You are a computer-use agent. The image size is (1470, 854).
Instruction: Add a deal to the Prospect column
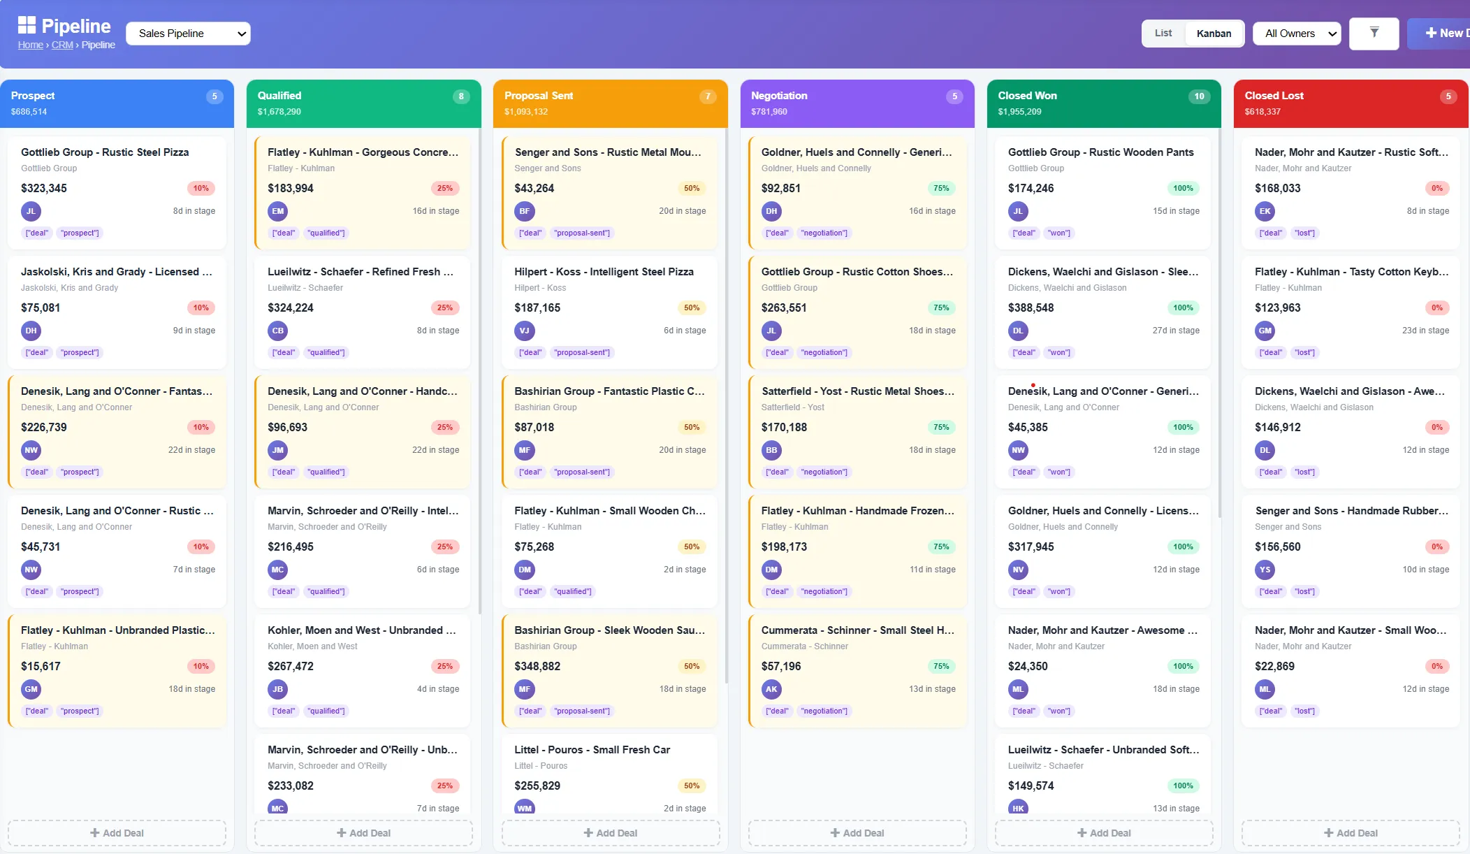point(117,832)
